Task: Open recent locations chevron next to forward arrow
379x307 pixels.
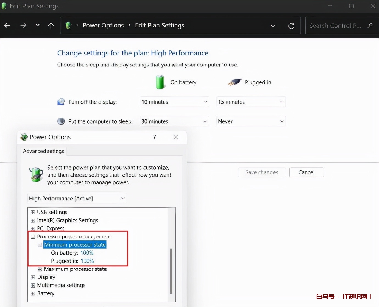Action: pos(38,26)
